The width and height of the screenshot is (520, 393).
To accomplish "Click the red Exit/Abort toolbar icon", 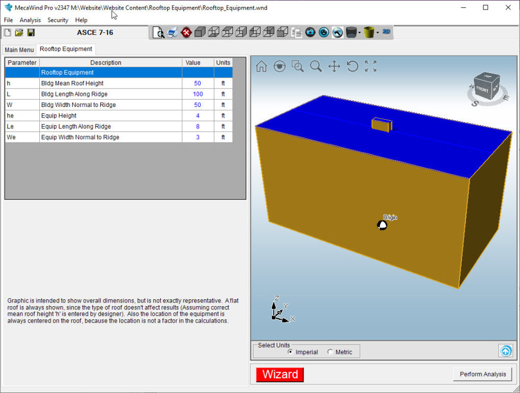I will click(x=186, y=32).
